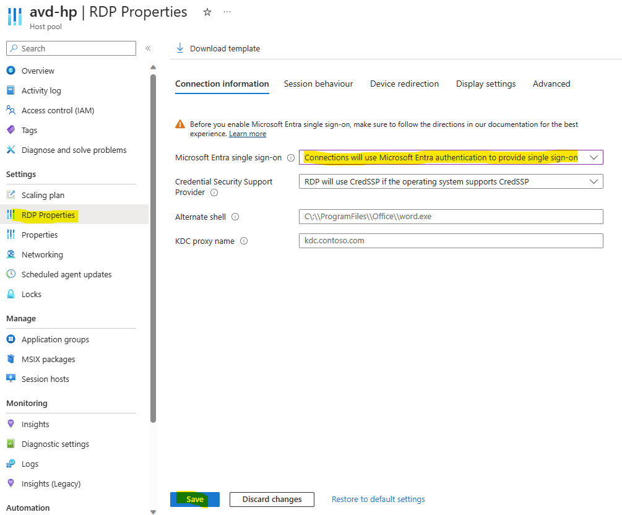Open Session hosts in sidebar menu

[x=45, y=379]
